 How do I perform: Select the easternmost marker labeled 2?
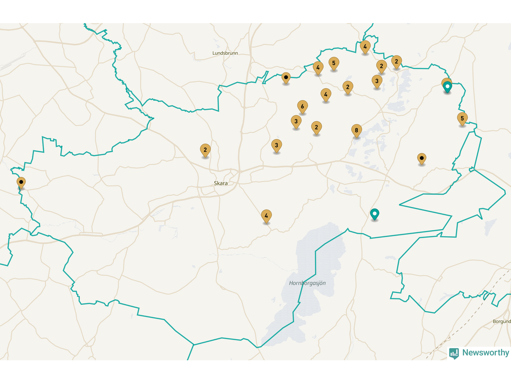(396, 61)
